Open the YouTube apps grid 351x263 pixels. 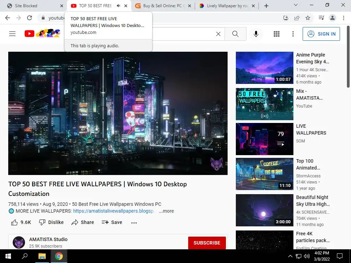277,34
